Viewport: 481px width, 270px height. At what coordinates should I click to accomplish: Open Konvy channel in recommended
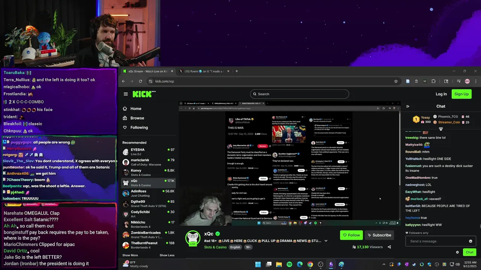pos(148,172)
